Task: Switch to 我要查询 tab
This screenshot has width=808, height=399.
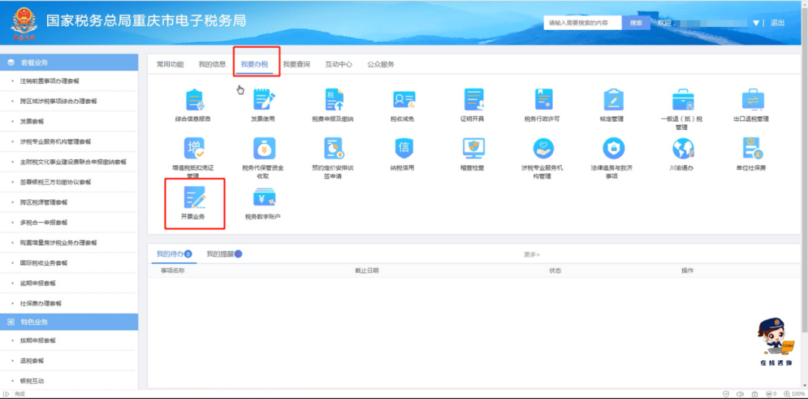Action: 296,64
